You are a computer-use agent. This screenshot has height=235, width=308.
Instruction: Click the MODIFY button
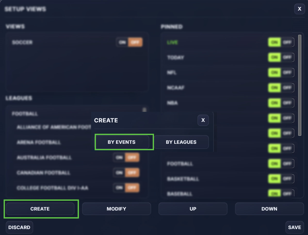tap(117, 209)
